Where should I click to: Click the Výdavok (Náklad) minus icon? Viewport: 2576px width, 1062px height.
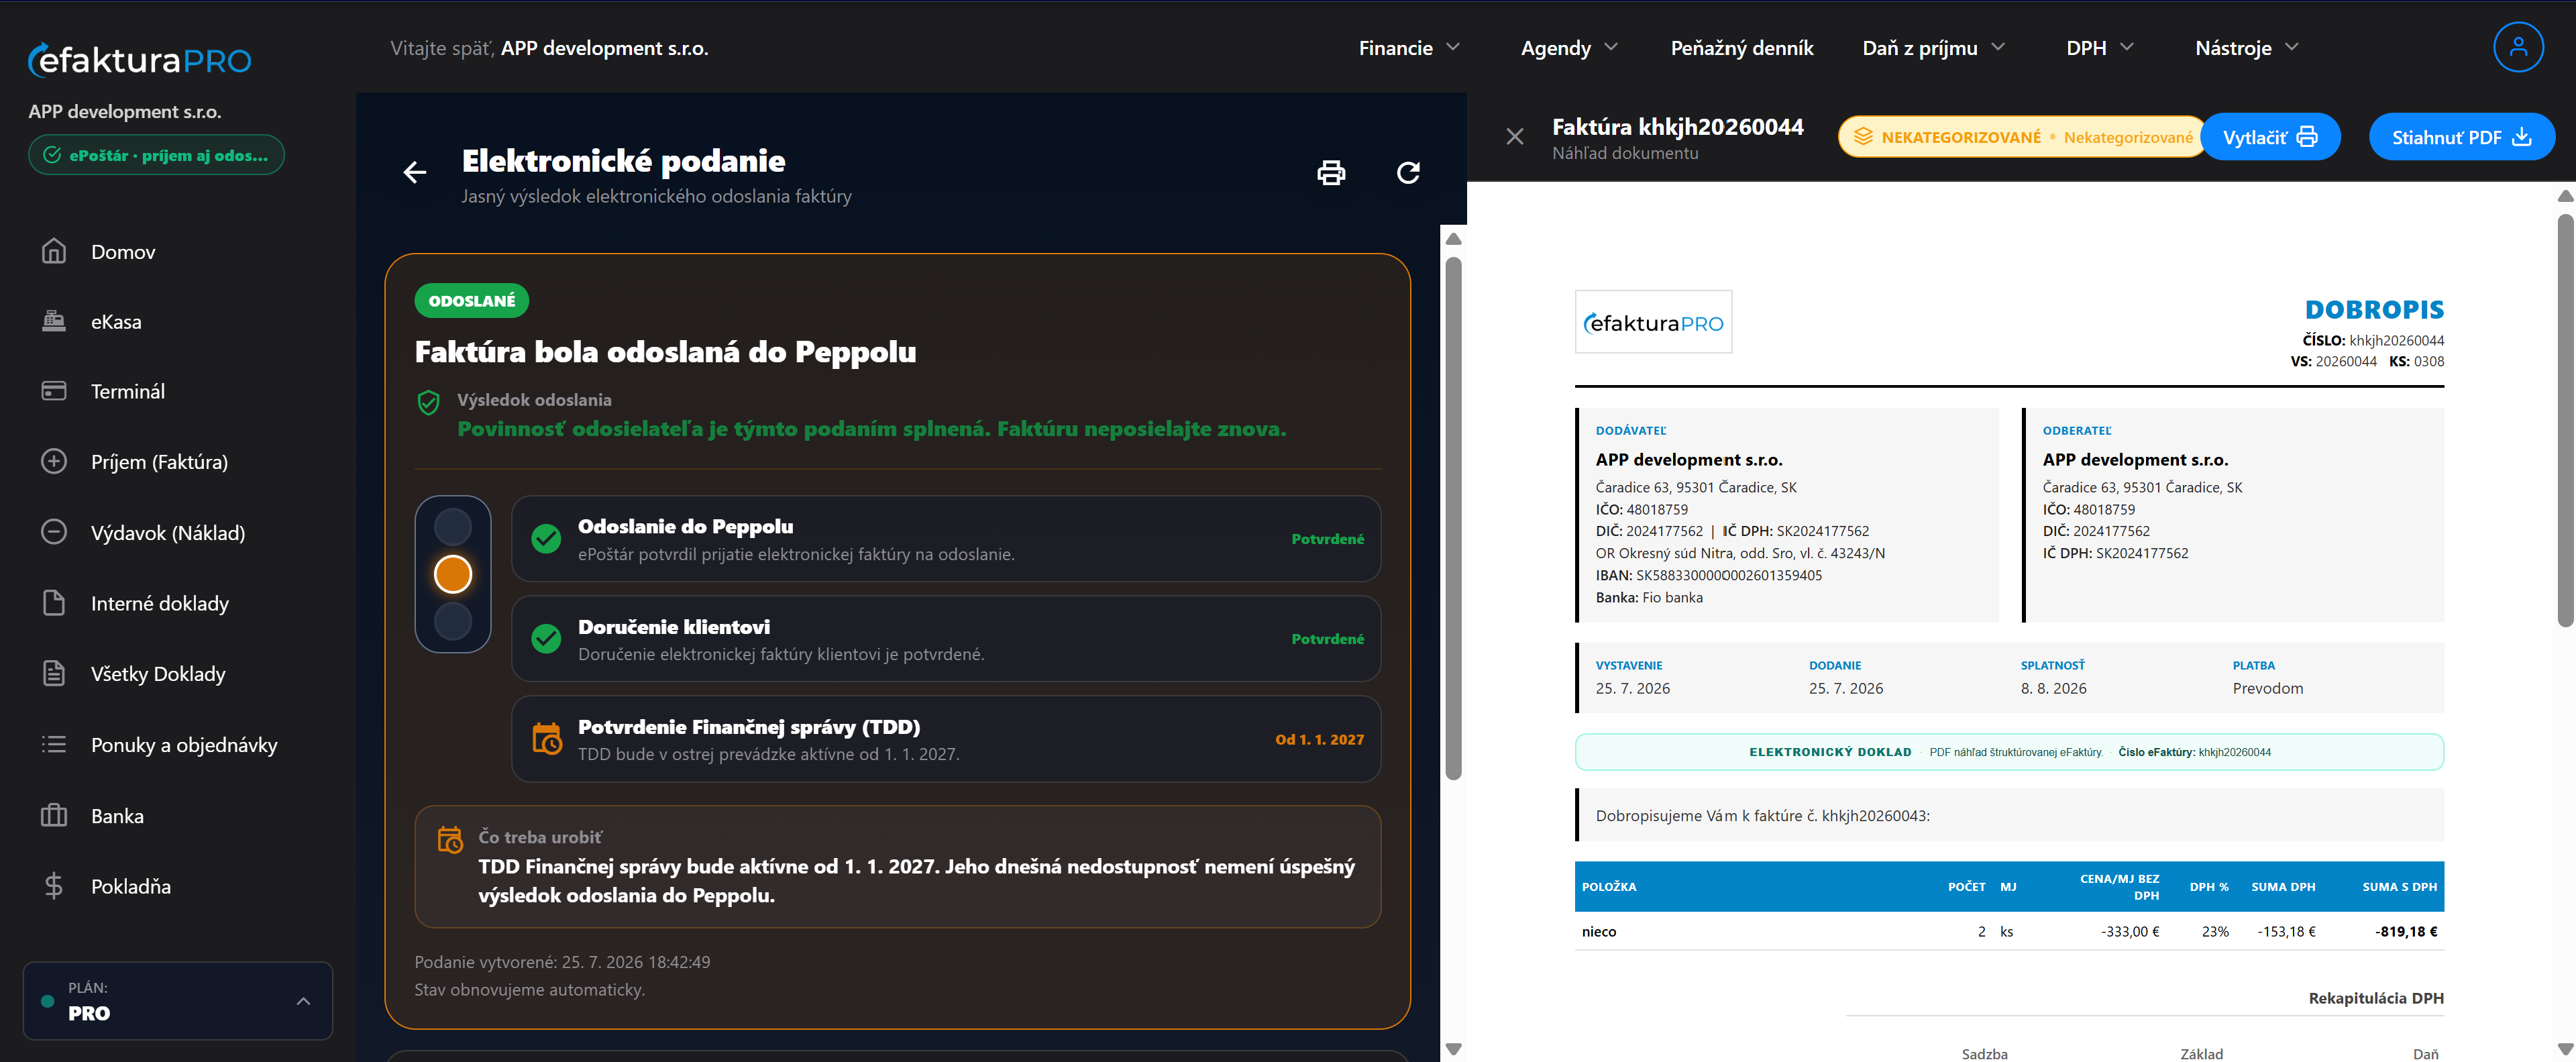point(54,532)
